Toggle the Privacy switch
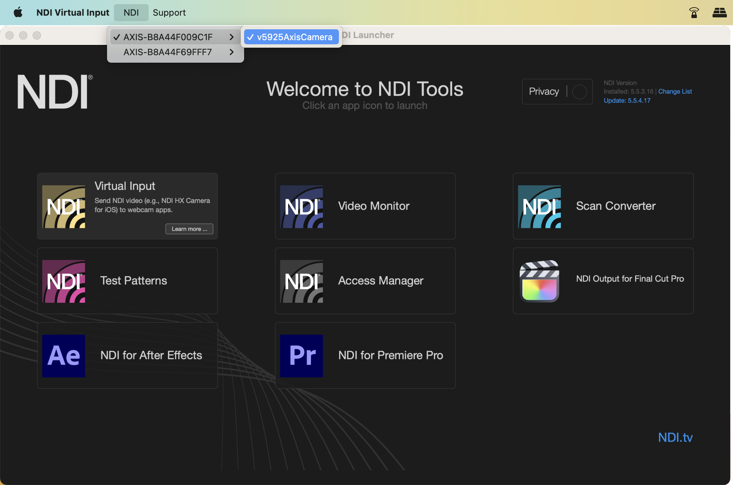This screenshot has height=485, width=733. (x=579, y=92)
